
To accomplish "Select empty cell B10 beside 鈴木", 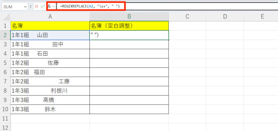I will [129, 109].
